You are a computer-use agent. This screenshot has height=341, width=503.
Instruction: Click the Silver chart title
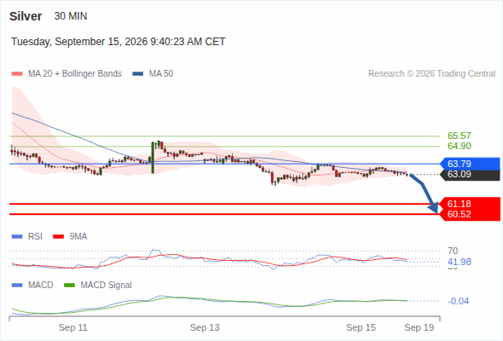(x=26, y=16)
